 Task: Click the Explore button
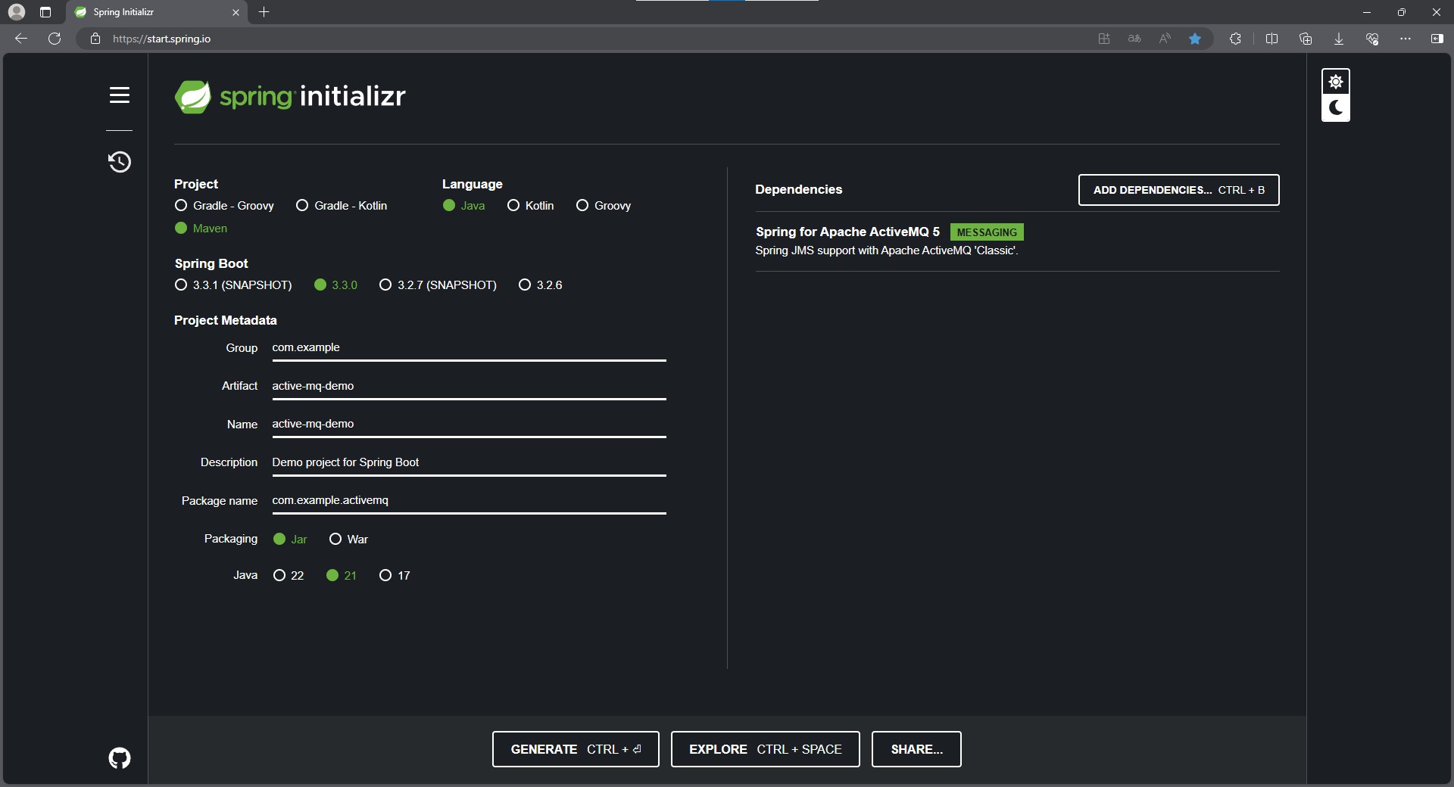point(766,749)
